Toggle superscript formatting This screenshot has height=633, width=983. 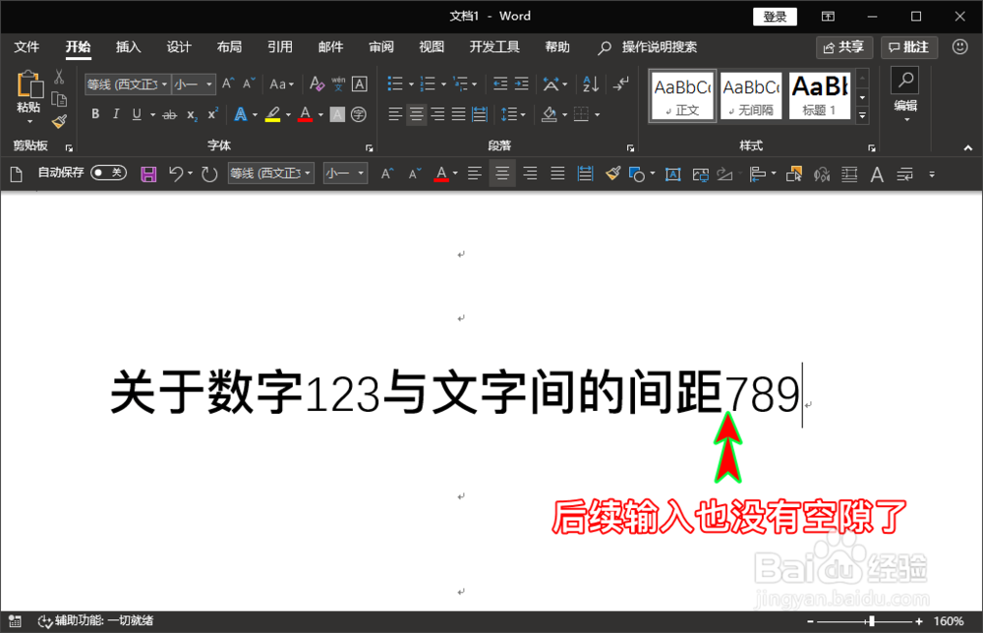pyautogui.click(x=212, y=113)
